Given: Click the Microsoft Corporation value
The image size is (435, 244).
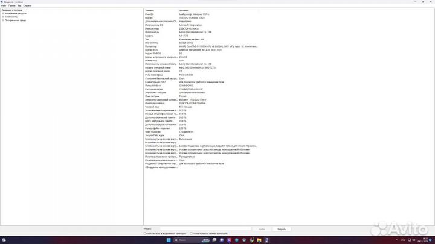Looking at the screenshot, I should pos(190,25).
